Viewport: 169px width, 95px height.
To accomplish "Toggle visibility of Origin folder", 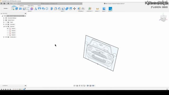I will (6, 22).
